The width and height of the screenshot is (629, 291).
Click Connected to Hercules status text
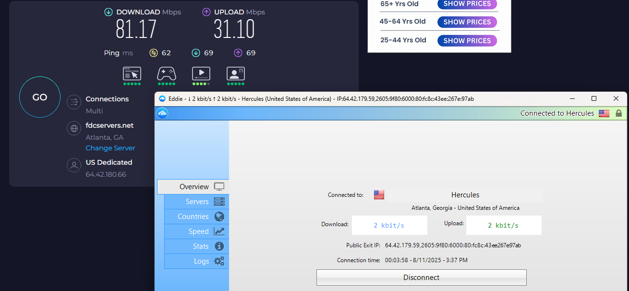point(557,113)
